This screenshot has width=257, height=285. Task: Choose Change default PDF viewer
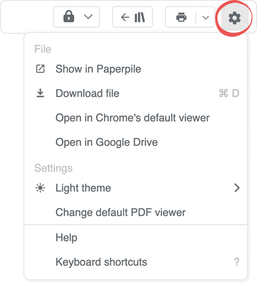click(121, 212)
